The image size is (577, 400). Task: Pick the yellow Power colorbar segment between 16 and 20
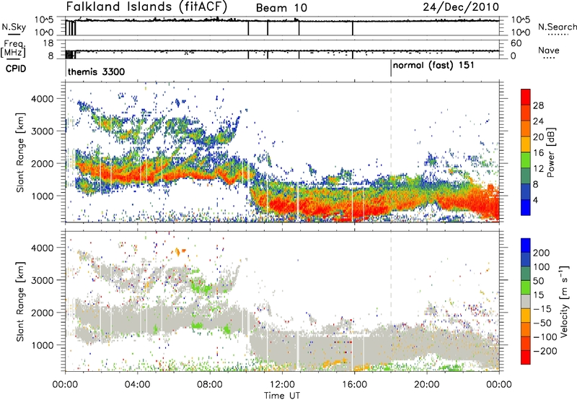coord(526,144)
